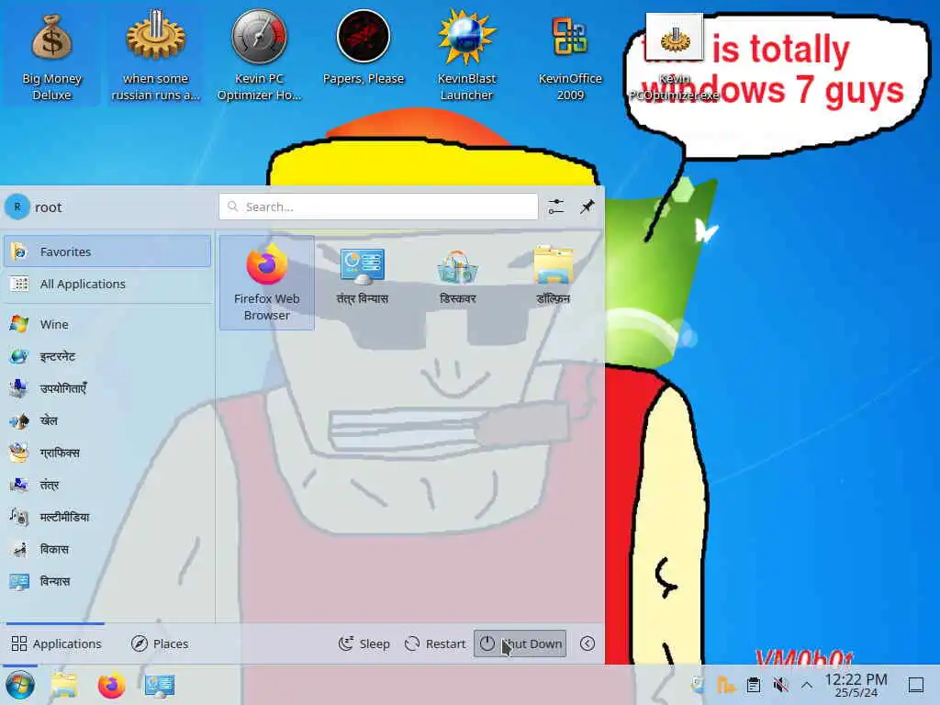Launch Firefox from taskbar
Screen dimensions: 940x705
click(x=111, y=685)
